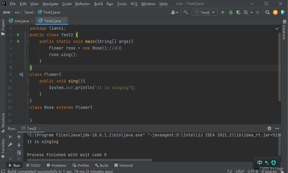Image resolution: width=288 pixels, height=173 pixels.
Task: Click the Build Project hammer icon
Action: tap(186, 12)
